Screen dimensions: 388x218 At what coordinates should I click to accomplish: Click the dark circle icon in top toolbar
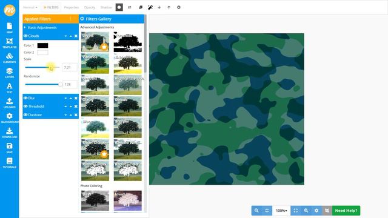119,7
